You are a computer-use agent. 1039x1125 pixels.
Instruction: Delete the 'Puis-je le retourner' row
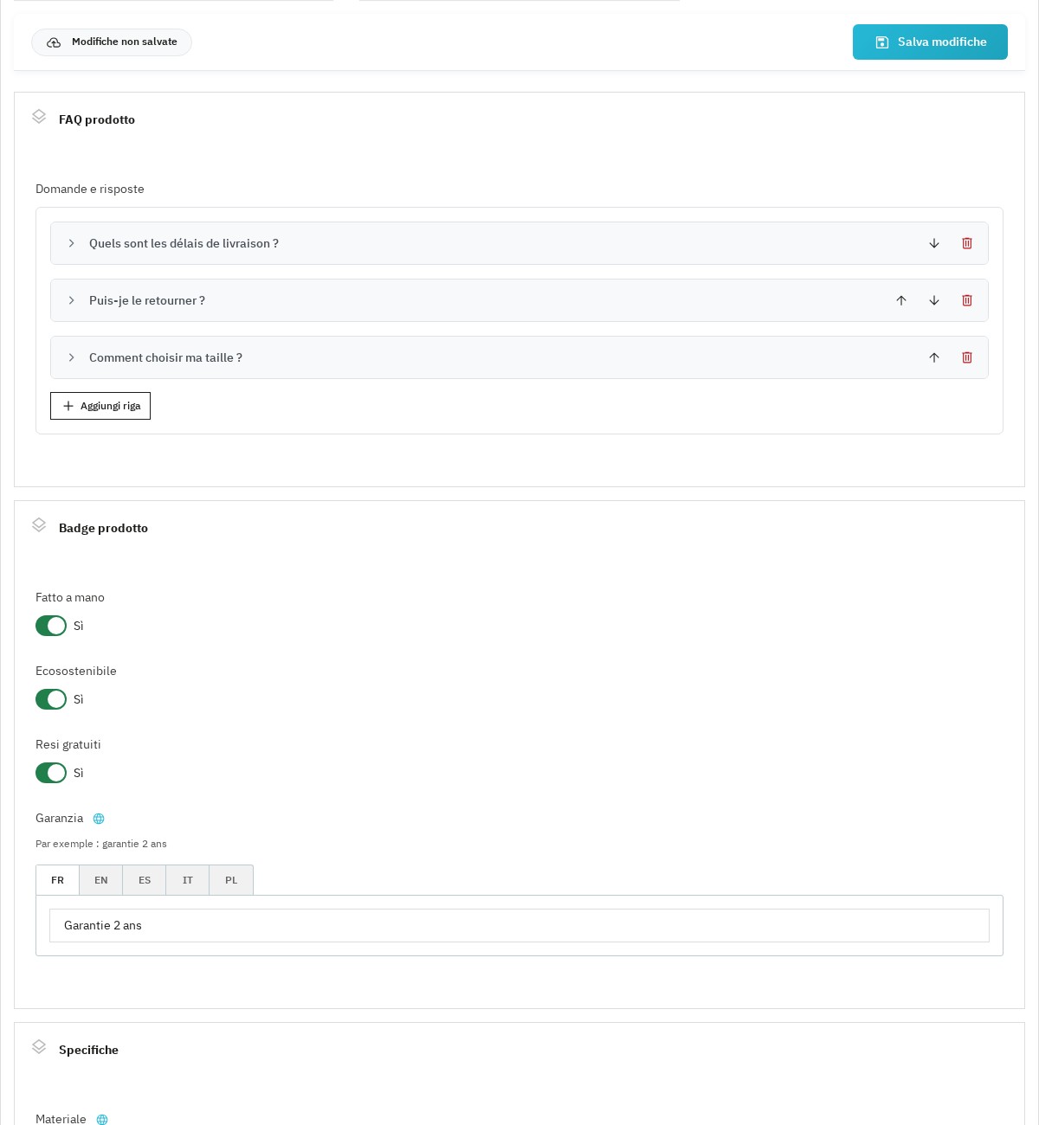pos(967,300)
